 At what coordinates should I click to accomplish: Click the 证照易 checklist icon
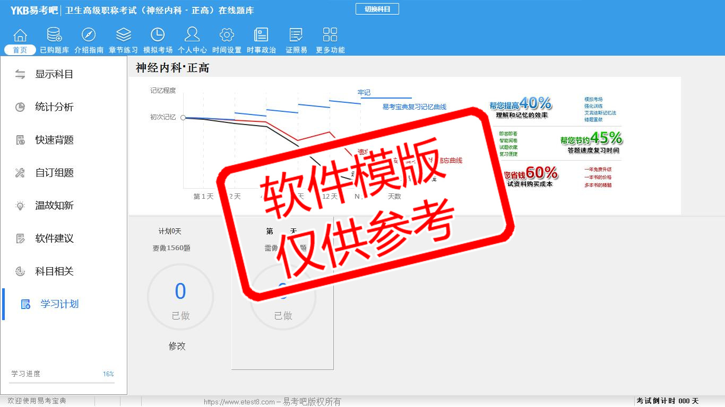pos(296,36)
